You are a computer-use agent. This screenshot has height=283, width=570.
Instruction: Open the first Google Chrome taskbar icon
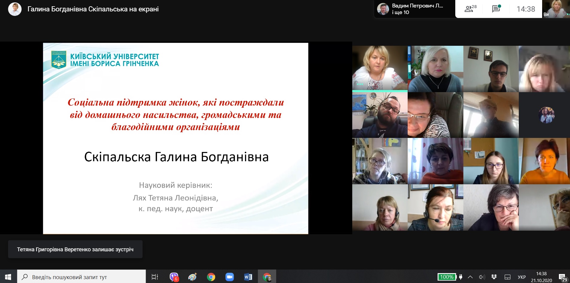[211, 277]
